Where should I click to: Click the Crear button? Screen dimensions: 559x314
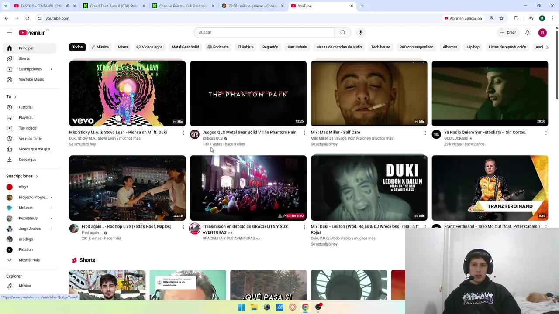pyautogui.click(x=508, y=33)
